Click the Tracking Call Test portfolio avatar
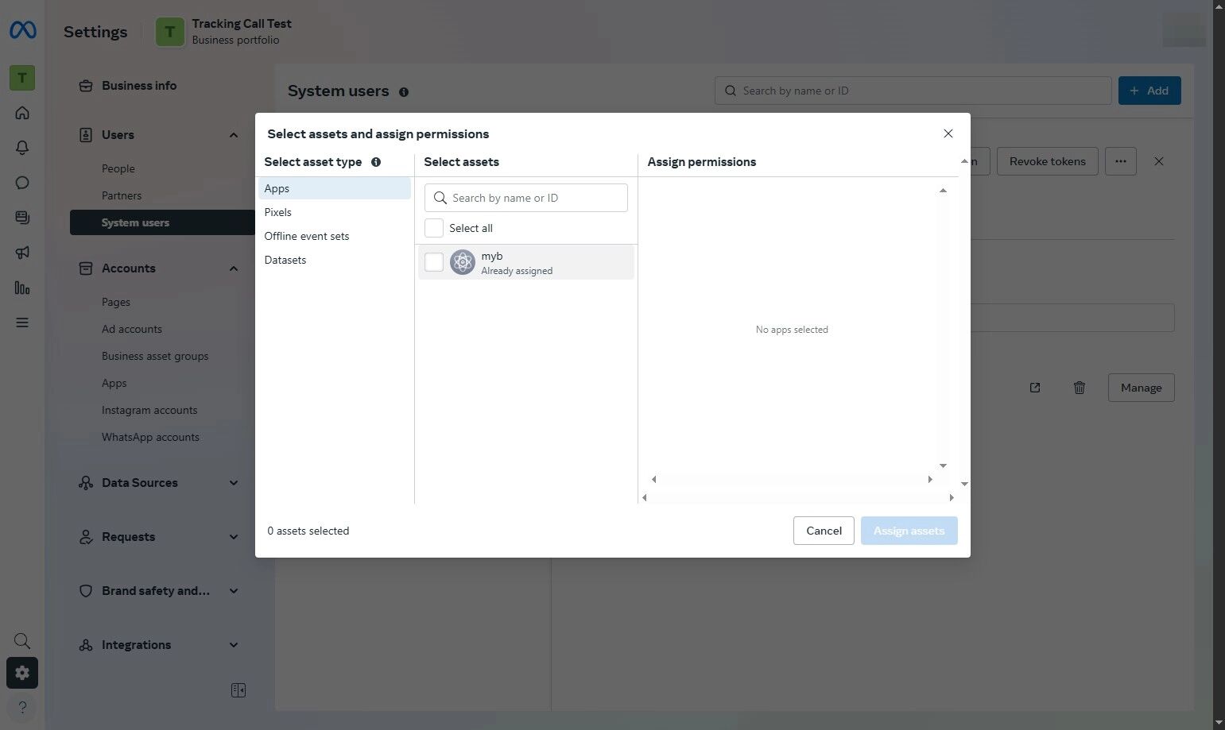The image size is (1225, 730). tap(169, 32)
